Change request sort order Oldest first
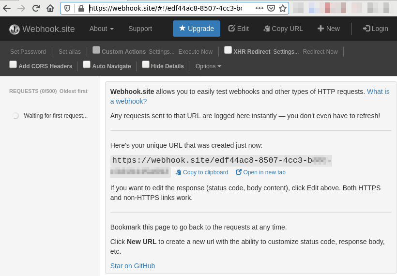Screen dimensions: 397x276 tap(74, 91)
